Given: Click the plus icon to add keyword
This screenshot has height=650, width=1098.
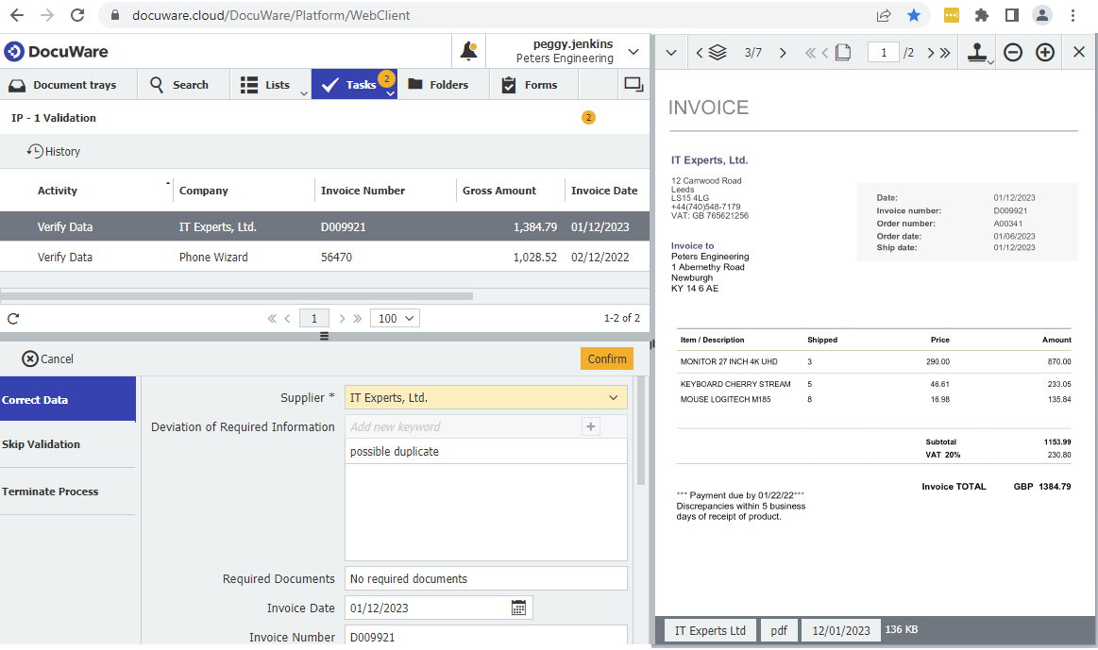Looking at the screenshot, I should coord(591,426).
